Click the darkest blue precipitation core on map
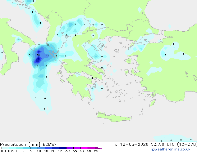The height and width of the screenshot is (152, 197). (38, 60)
